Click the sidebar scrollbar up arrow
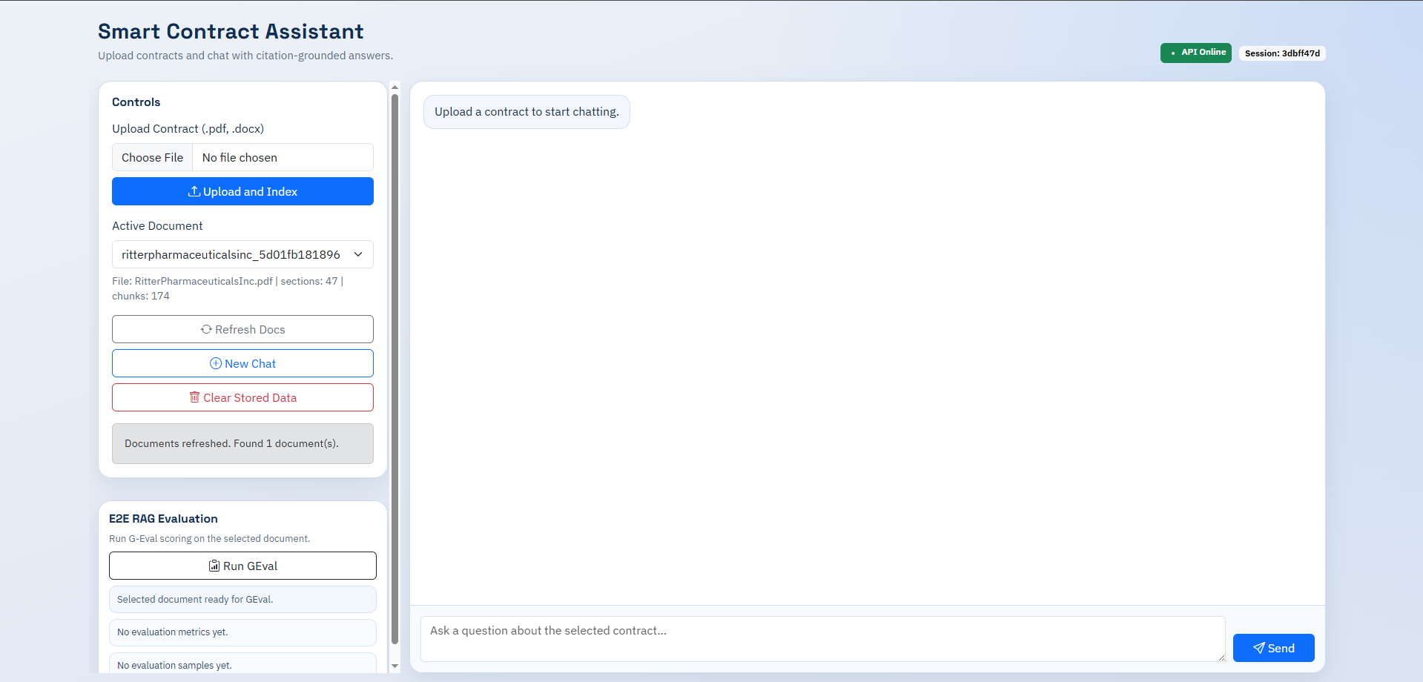This screenshot has height=682, width=1423. 394,87
